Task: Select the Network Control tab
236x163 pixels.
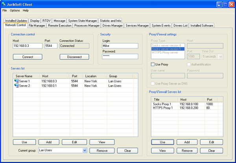Action: (15, 25)
